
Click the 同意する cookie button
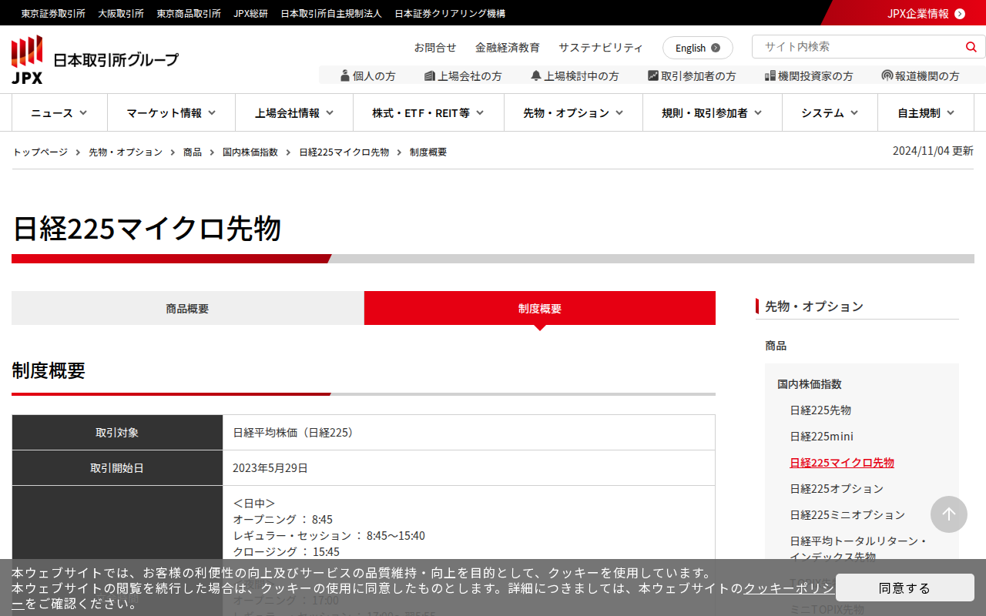[x=905, y=588]
